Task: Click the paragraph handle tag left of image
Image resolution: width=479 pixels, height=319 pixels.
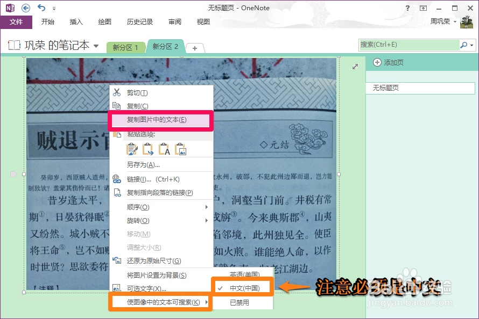Action: pos(13,175)
